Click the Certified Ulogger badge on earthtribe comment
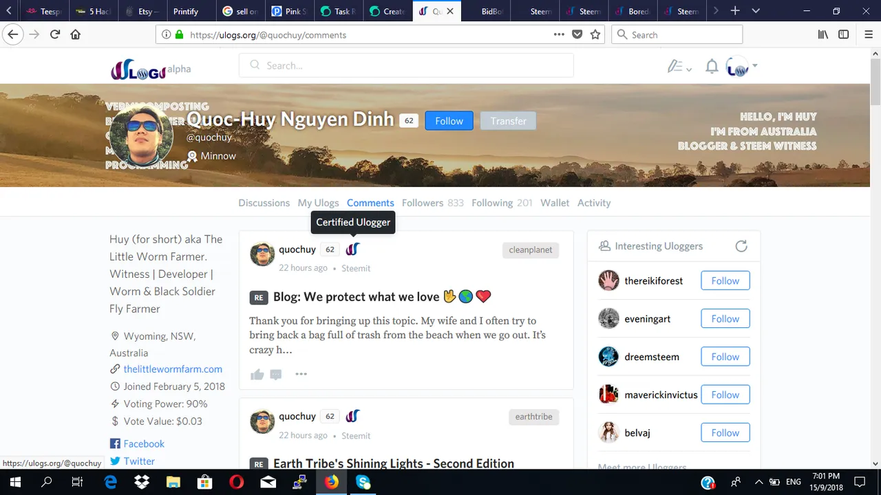 click(352, 417)
